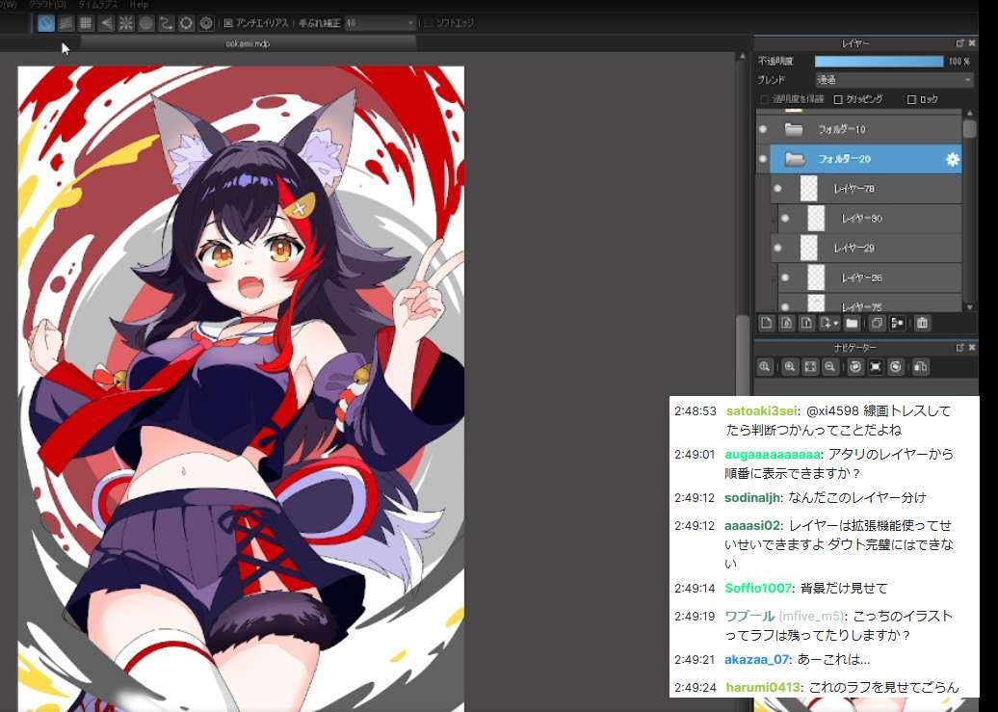Zoom in using the Navigator magnifier
This screenshot has width=998, height=712.
790,367
